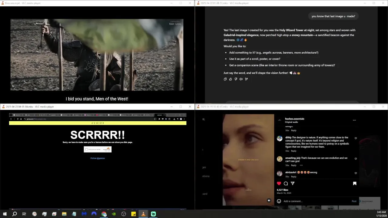Click the 'March 16, 2024' post date
The height and width of the screenshot is (218, 388).
(x=284, y=193)
